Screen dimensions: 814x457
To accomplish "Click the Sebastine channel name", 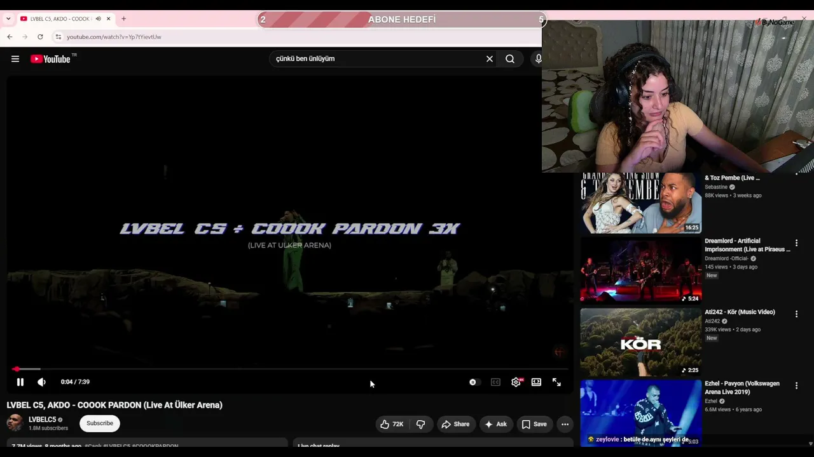I will 716,187.
